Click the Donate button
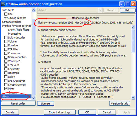The image size is (137, 116). pos(10,112)
